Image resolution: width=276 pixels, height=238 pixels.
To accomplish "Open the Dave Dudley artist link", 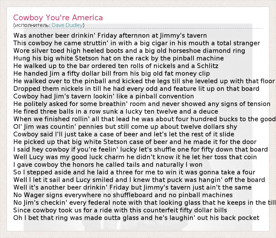I will [x=67, y=25].
